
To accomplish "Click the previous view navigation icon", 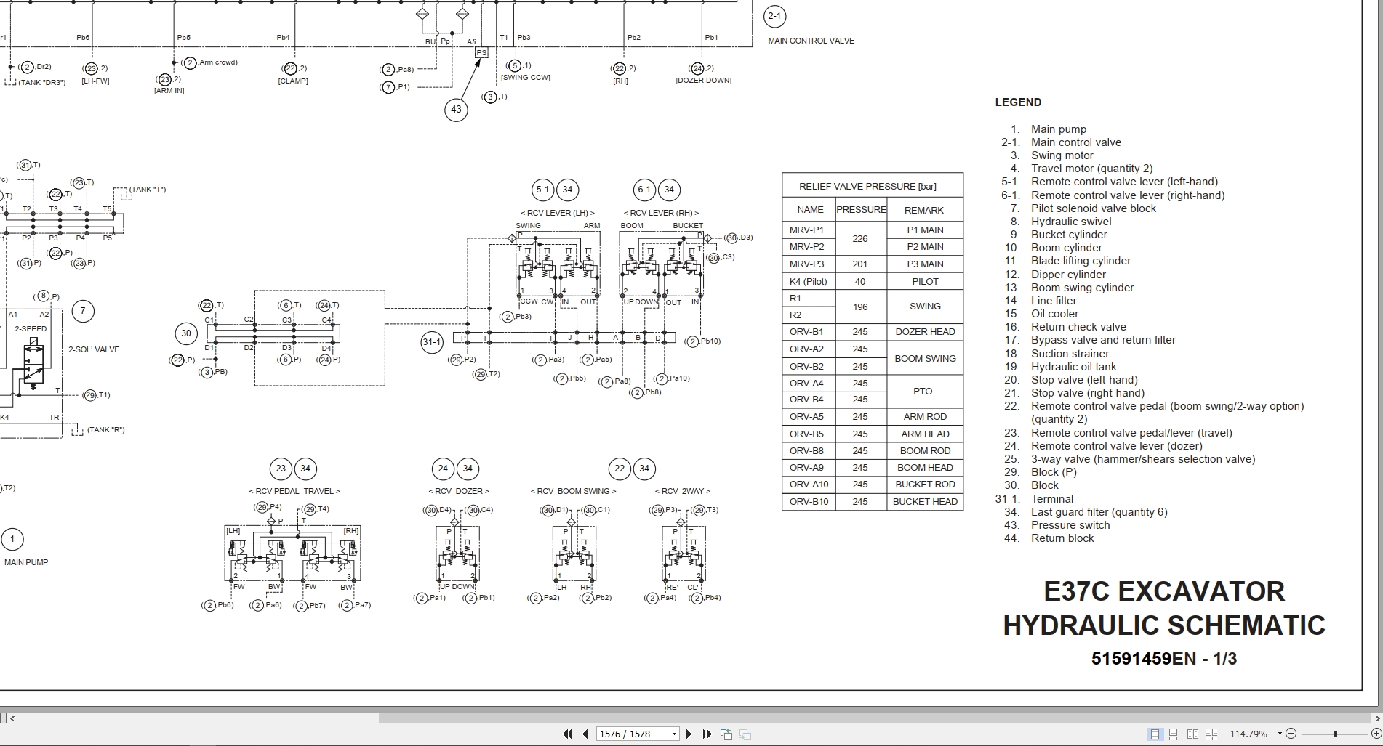I will [x=726, y=734].
